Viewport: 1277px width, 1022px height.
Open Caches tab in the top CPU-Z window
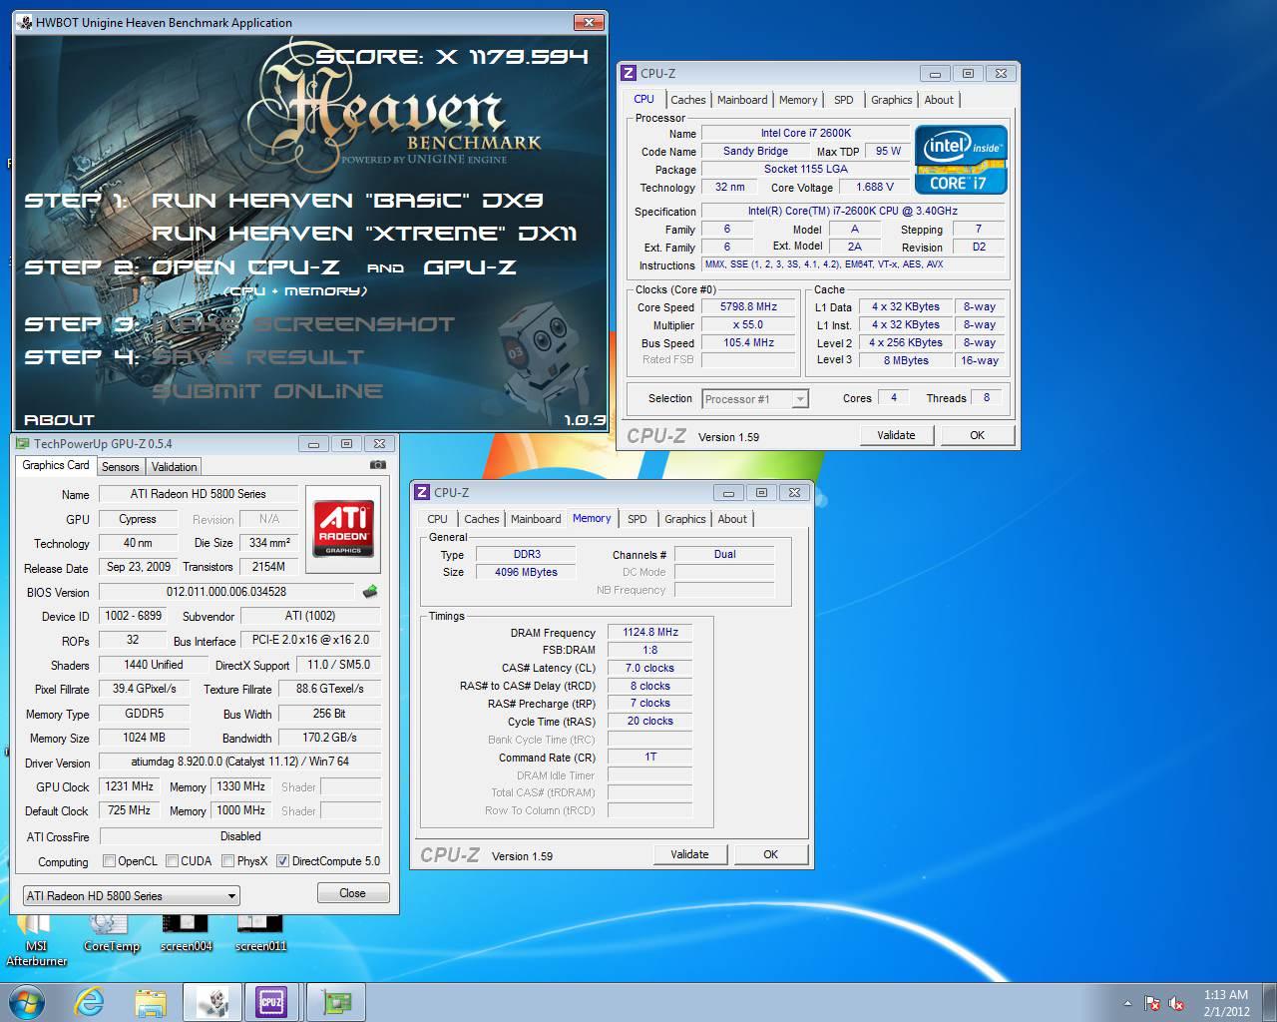pos(688,100)
